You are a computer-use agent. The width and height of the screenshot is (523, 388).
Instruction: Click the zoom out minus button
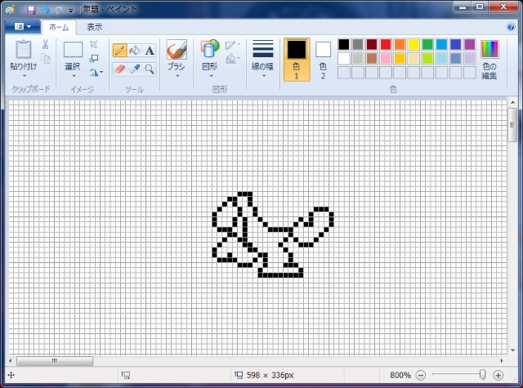421,376
